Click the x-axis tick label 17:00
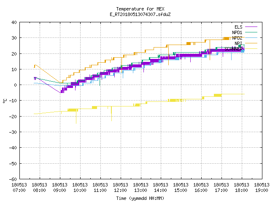This screenshot has height=202, width=270. pyautogui.click(x=221, y=190)
